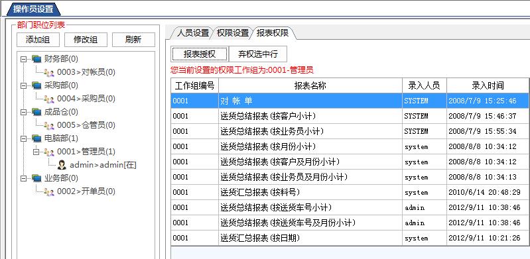Select 0004>采购员(0) tree item
Viewport: 530px width, 259px height.
coord(86,99)
